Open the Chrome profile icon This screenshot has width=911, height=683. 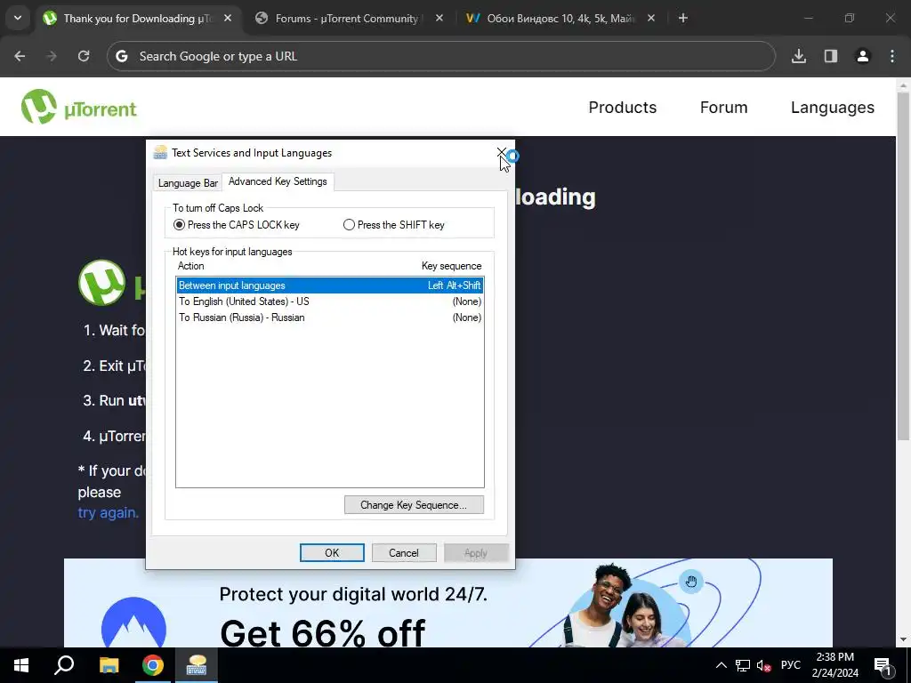coord(863,56)
